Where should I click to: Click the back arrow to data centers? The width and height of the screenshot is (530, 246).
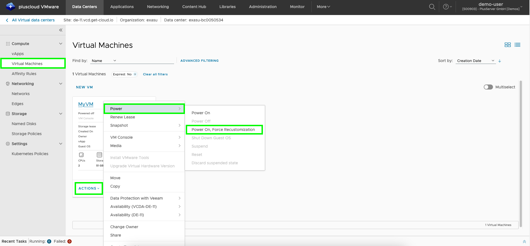click(x=7, y=20)
